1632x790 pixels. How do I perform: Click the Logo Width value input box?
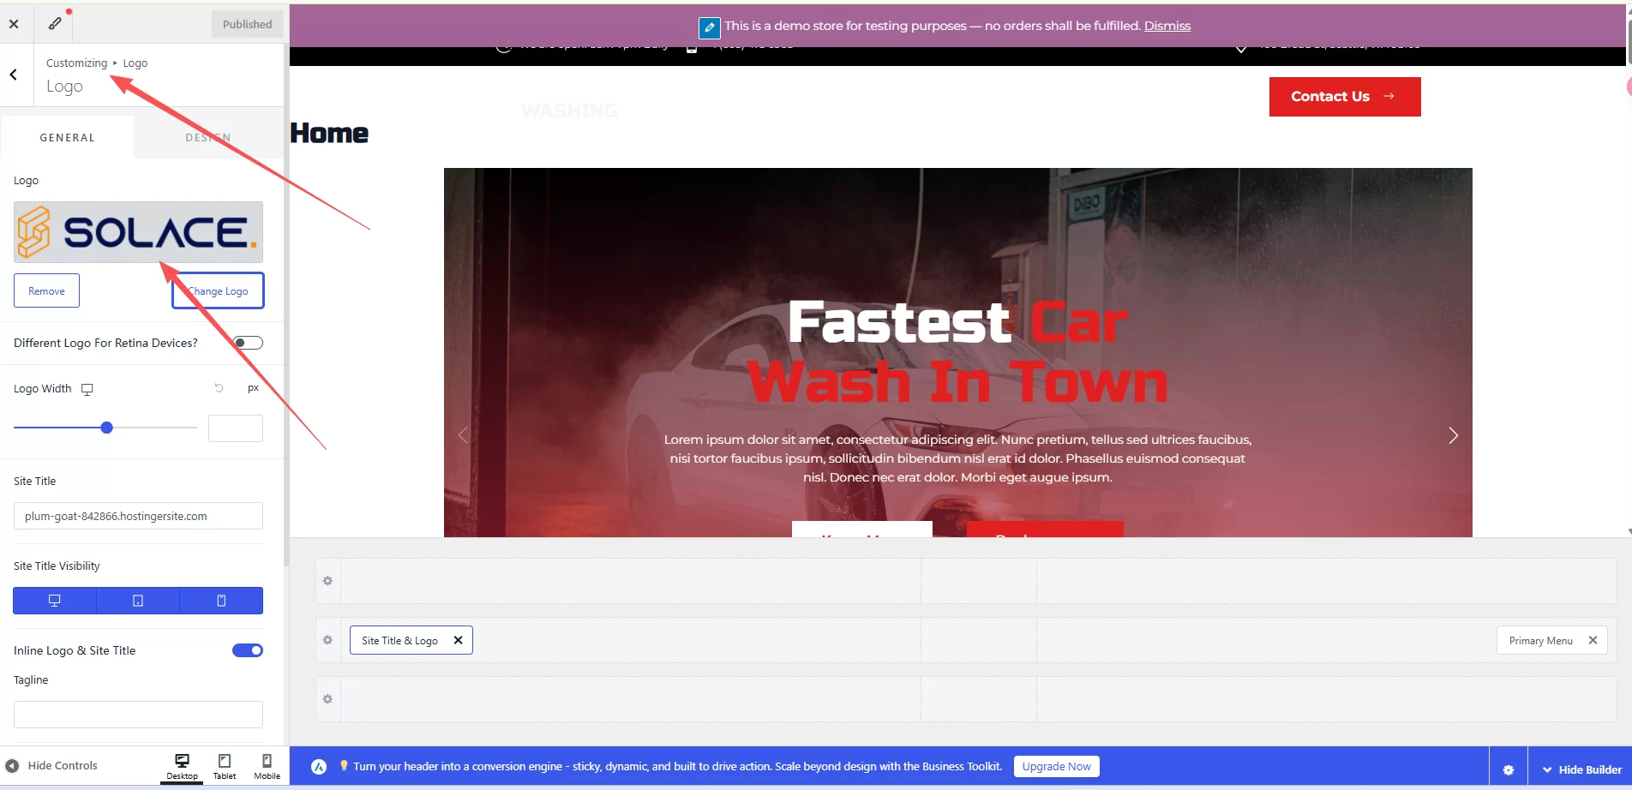coord(236,428)
